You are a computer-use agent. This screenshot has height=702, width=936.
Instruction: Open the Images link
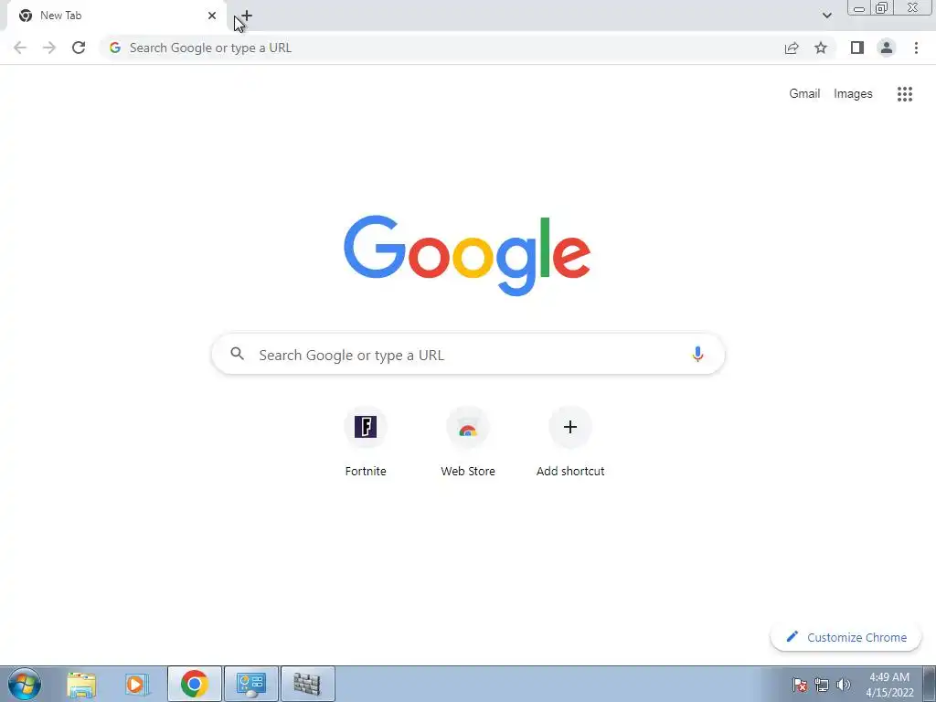853,94
